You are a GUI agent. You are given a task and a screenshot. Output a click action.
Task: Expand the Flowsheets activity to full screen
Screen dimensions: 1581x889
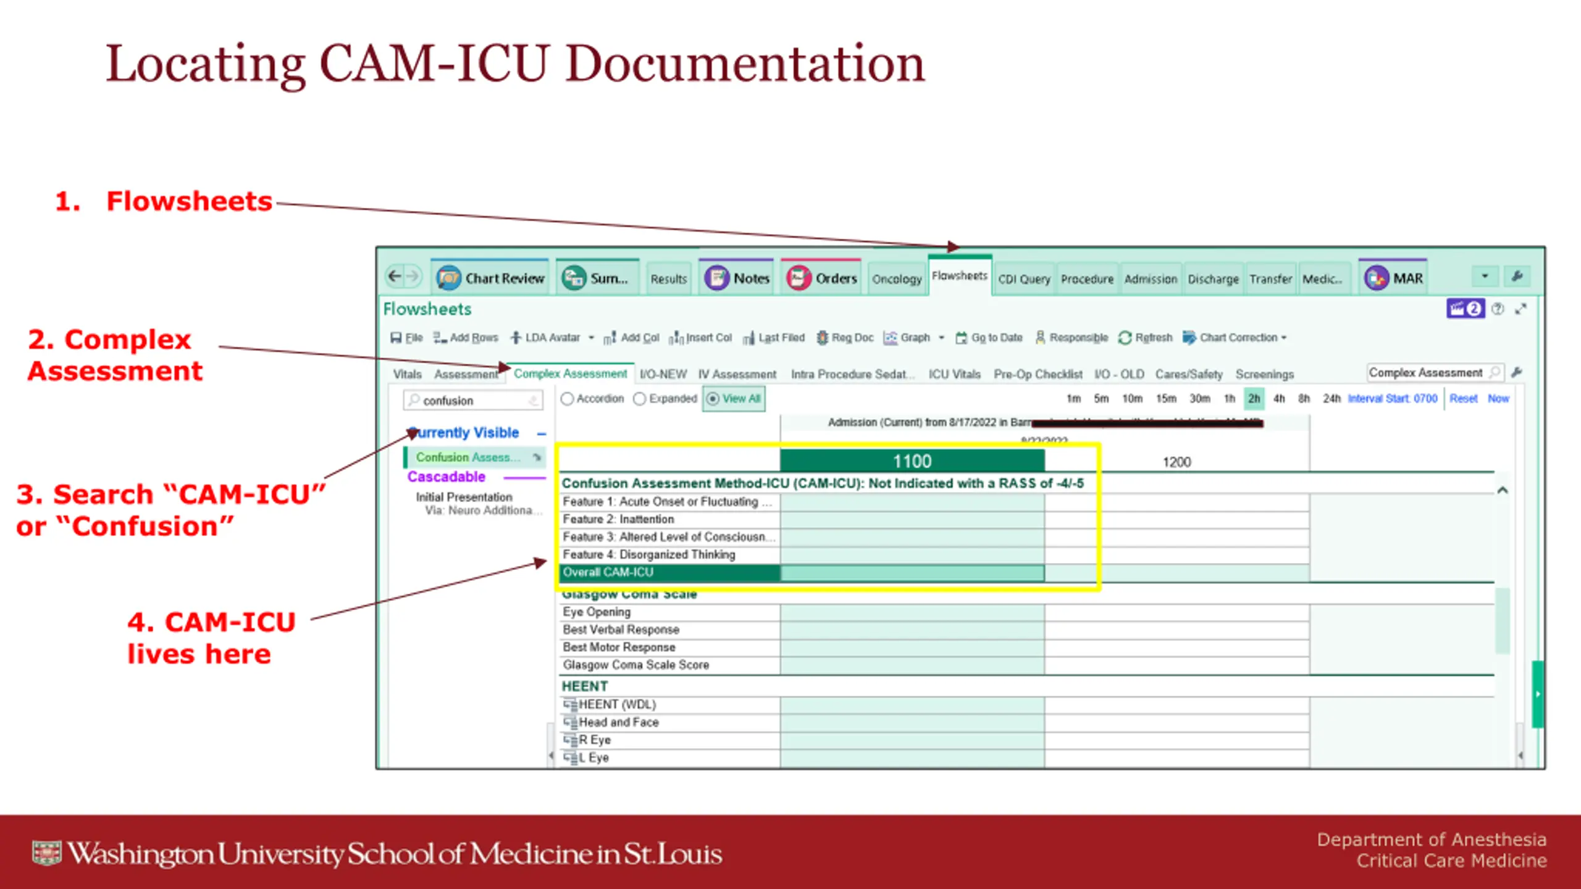pyautogui.click(x=1520, y=309)
